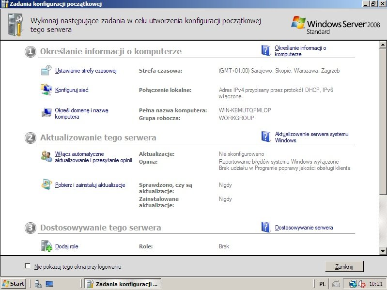387x290 pixels.
Task: Click the Raportowanie błędów systemu Windows wyłączone text
Action: click(x=279, y=162)
